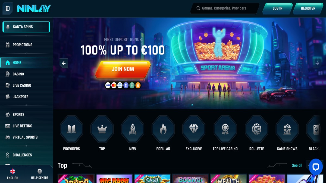Screen dimensions: 326x183
Task: Show the previous banner slide arrow
Action: click(x=64, y=63)
